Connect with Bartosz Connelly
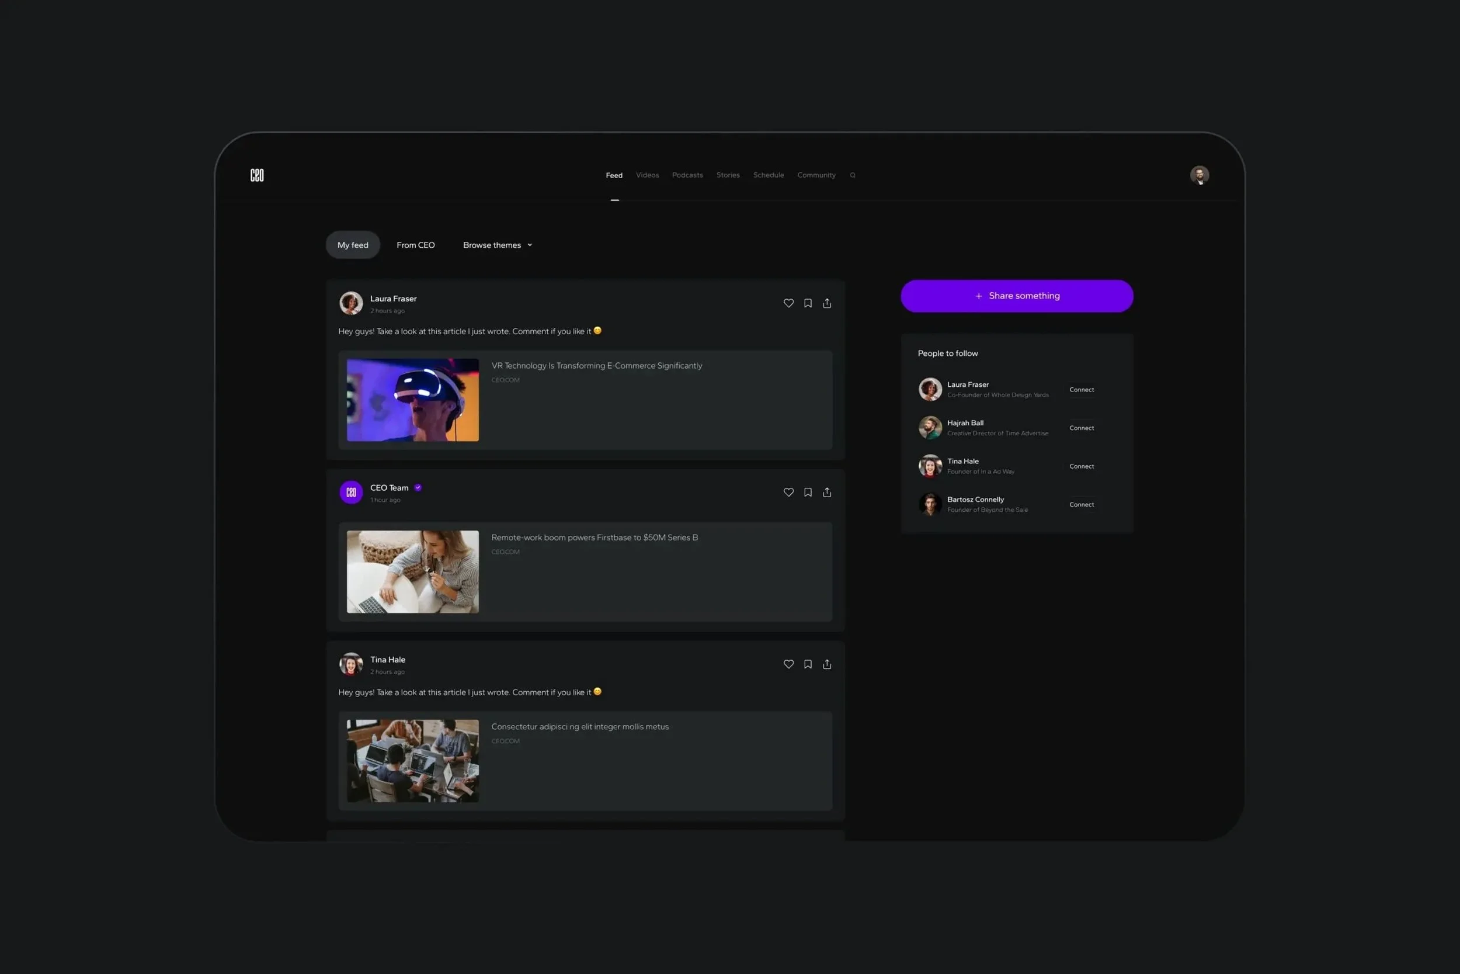 [1081, 504]
